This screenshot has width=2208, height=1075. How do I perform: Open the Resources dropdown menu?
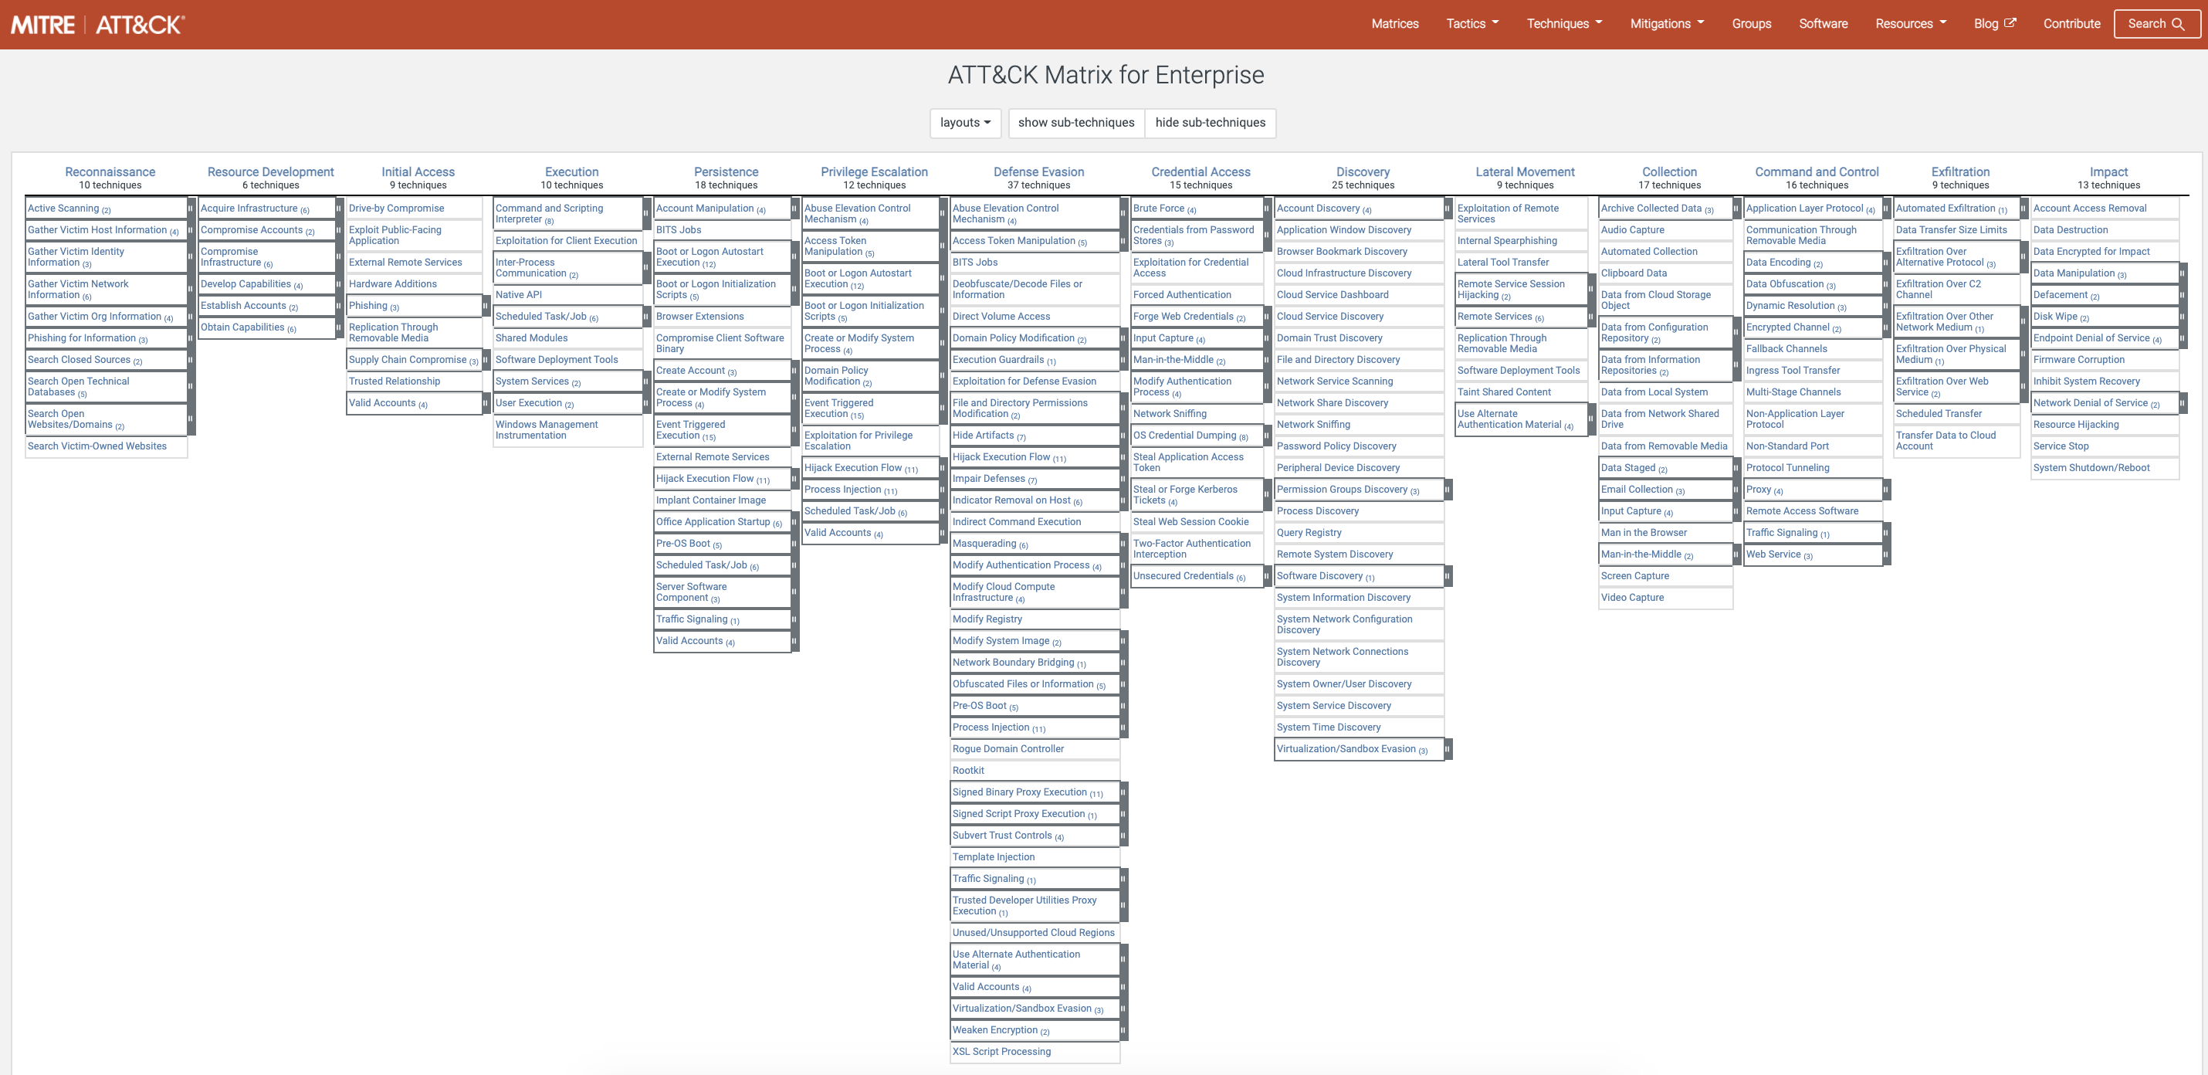click(1911, 23)
